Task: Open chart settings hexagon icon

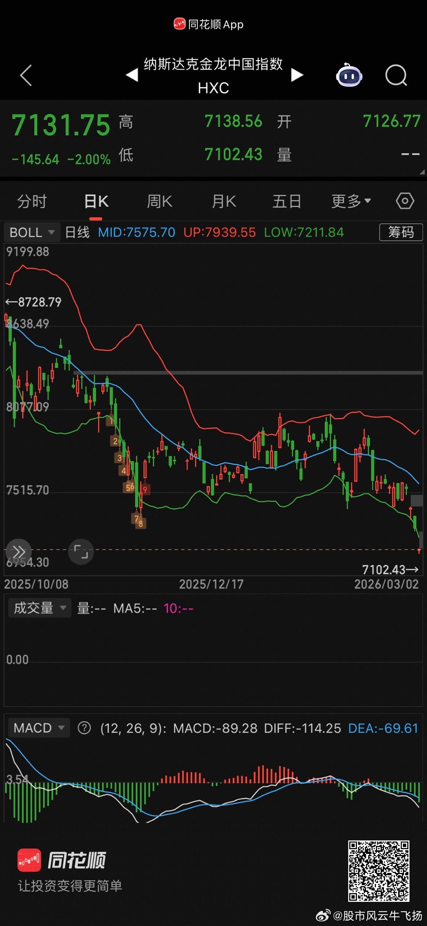Action: click(405, 201)
